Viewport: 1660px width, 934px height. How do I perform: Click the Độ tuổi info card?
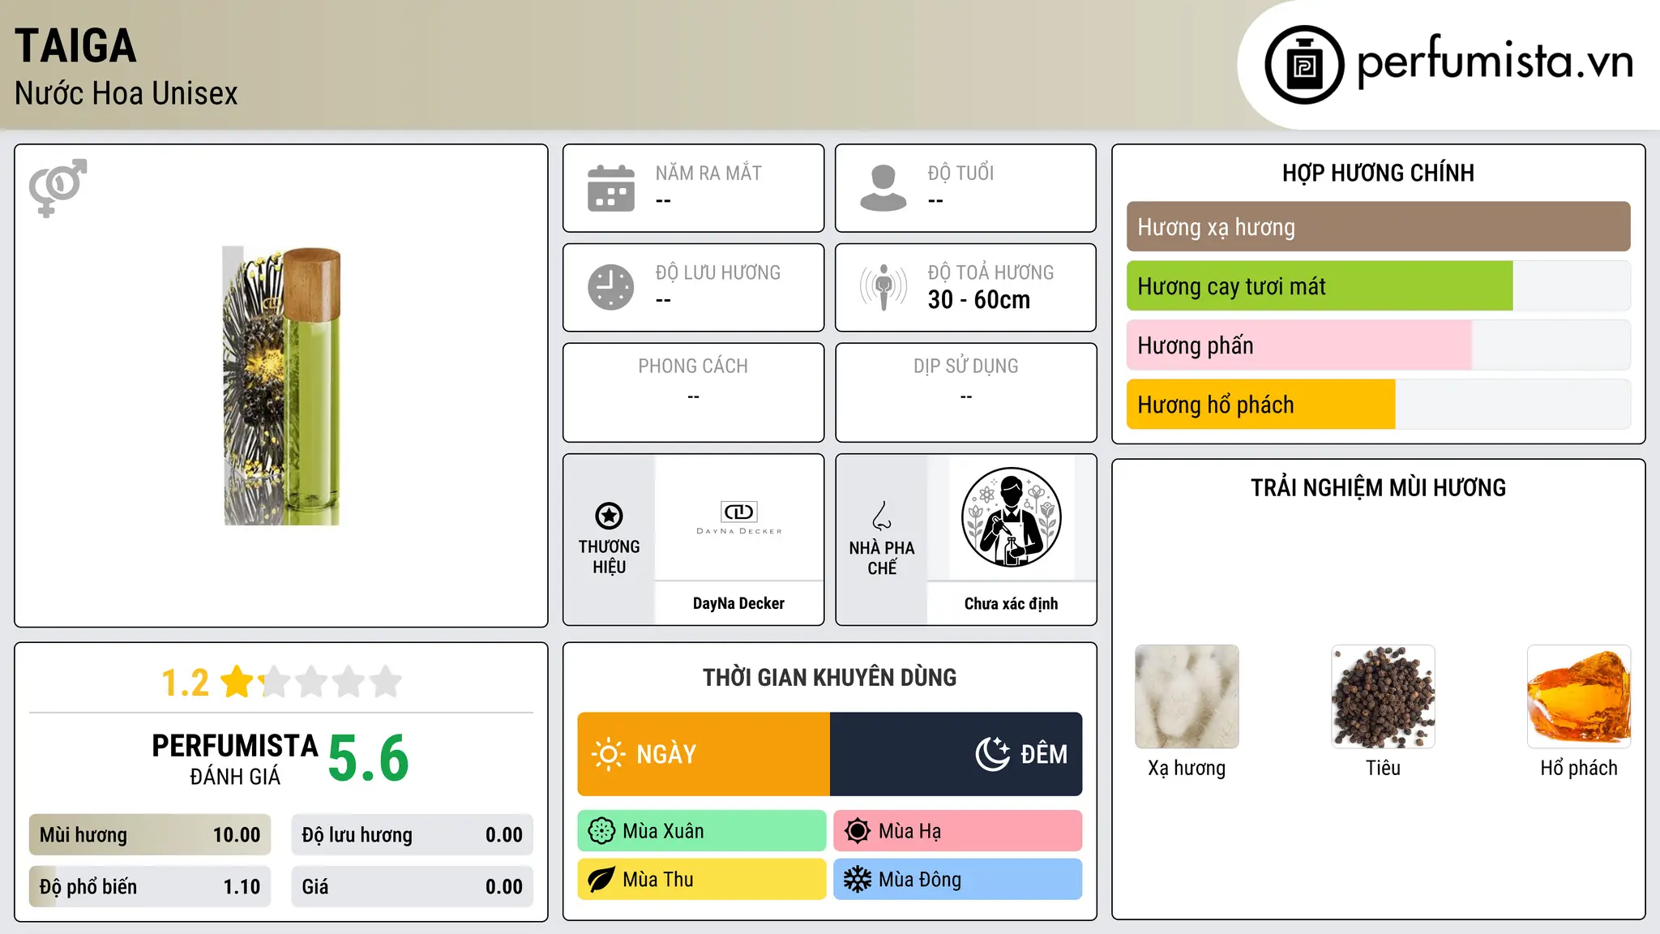coord(966,188)
